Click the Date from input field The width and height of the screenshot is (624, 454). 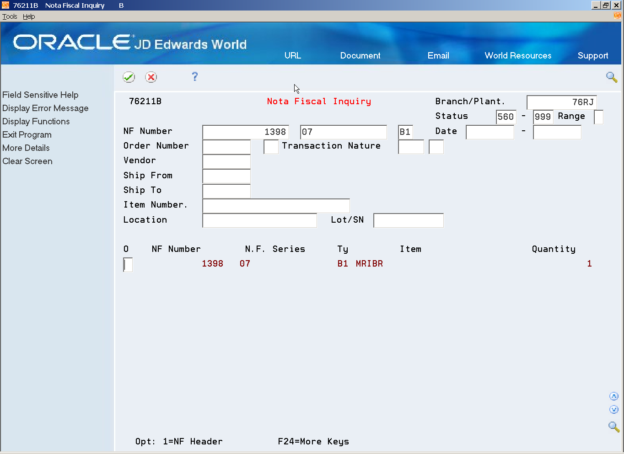490,132
